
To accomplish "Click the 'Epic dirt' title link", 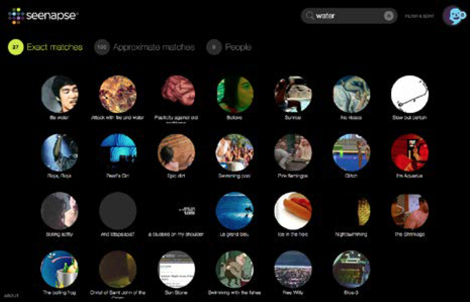I will tap(176, 176).
